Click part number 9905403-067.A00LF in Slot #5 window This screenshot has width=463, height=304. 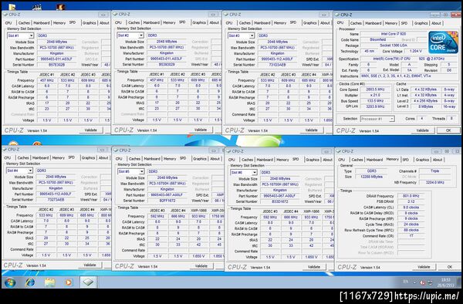[x=167, y=195]
